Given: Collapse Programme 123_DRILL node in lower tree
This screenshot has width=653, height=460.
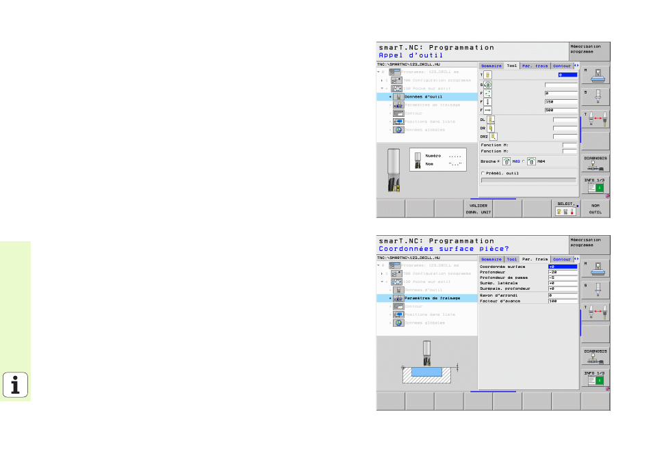Looking at the screenshot, I should (x=379, y=265).
